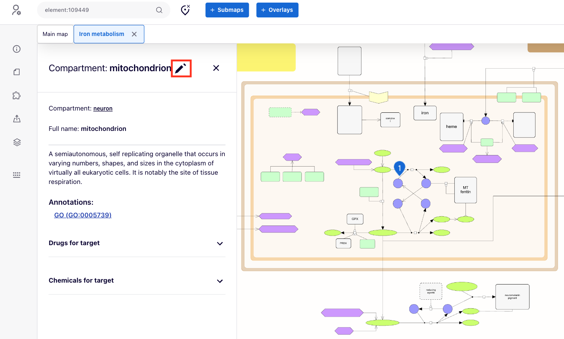Open the info sidebar icon
Viewport: 564px width, 339px height.
click(17, 49)
